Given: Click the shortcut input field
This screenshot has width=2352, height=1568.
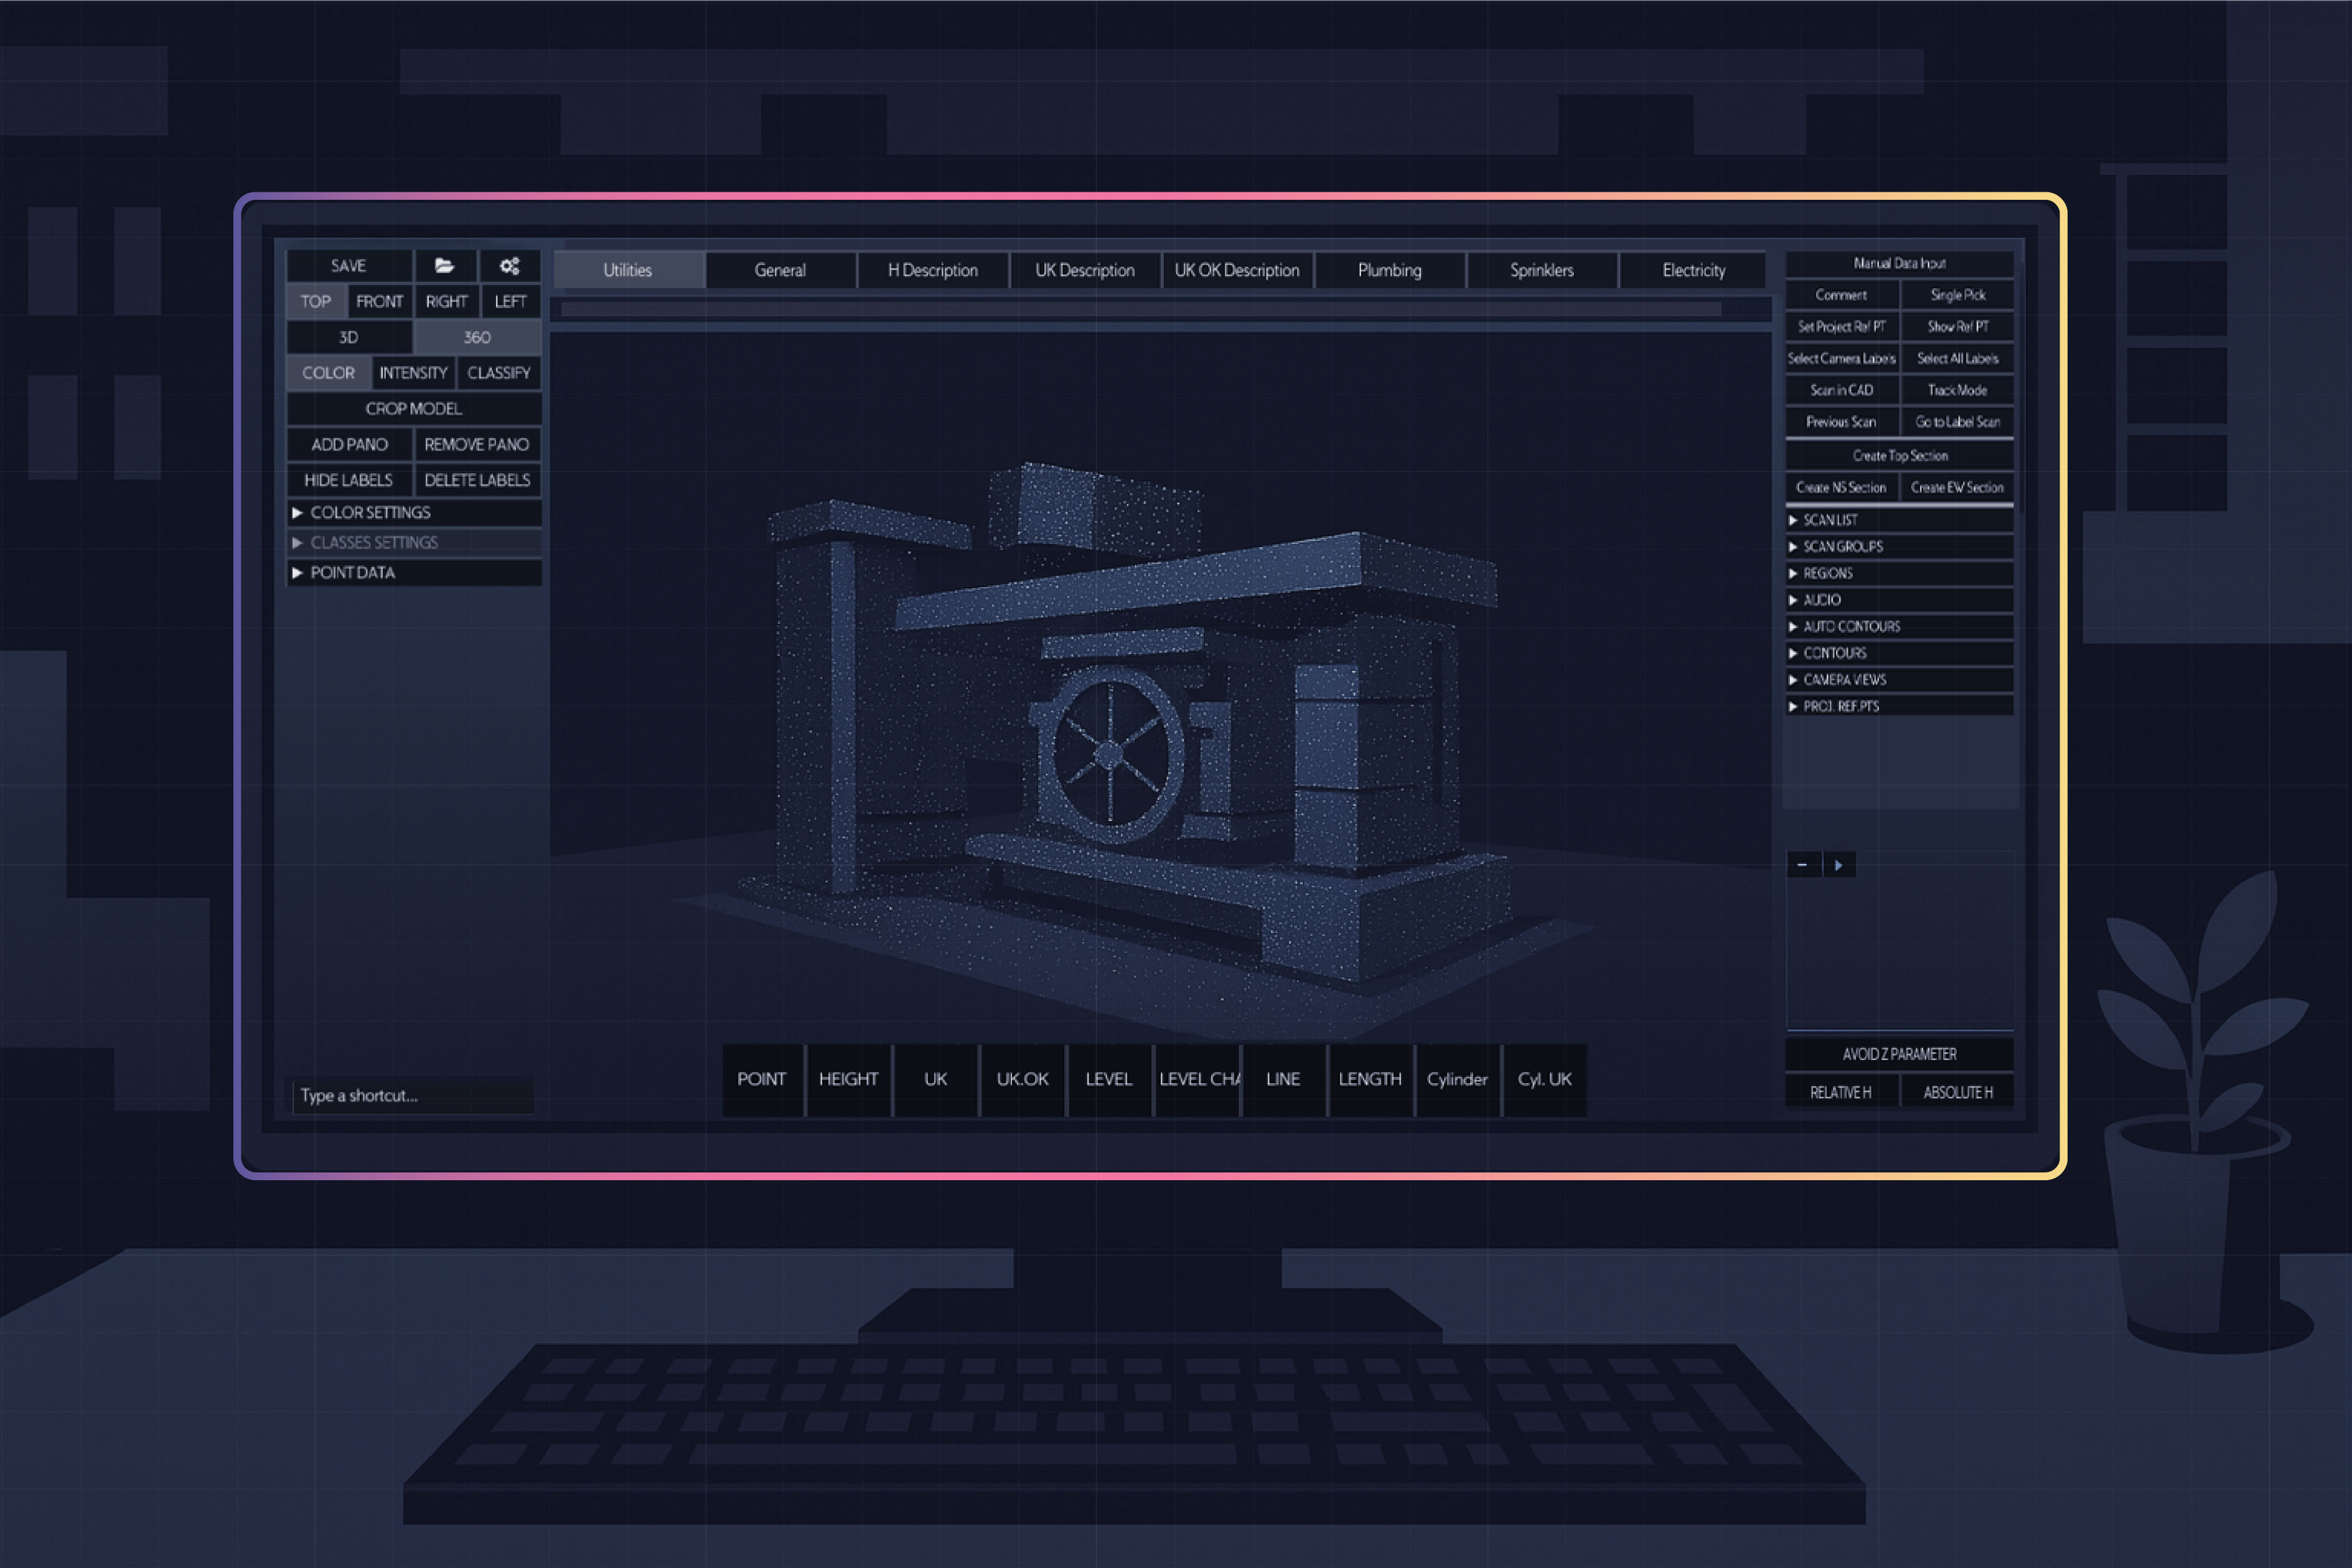Looking at the screenshot, I should tap(413, 1095).
